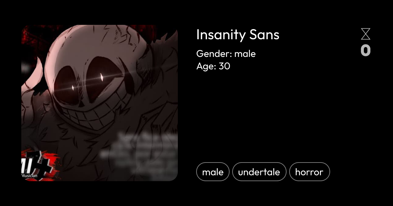Open the 'horror' tag
This screenshot has width=393, height=206.
[x=309, y=171]
